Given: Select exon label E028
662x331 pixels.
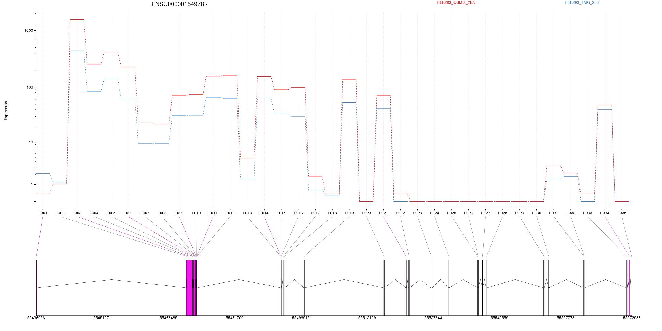Looking at the screenshot, I should tap(503, 213).
